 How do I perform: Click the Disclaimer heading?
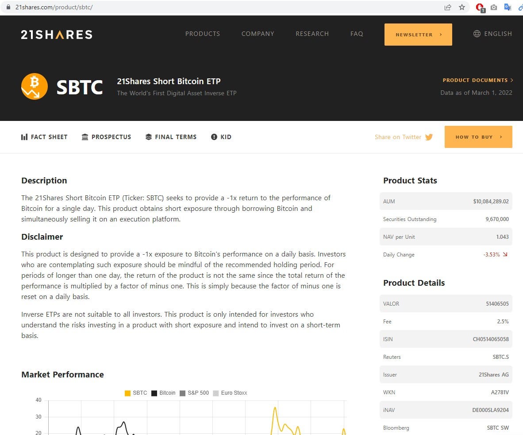coord(42,237)
